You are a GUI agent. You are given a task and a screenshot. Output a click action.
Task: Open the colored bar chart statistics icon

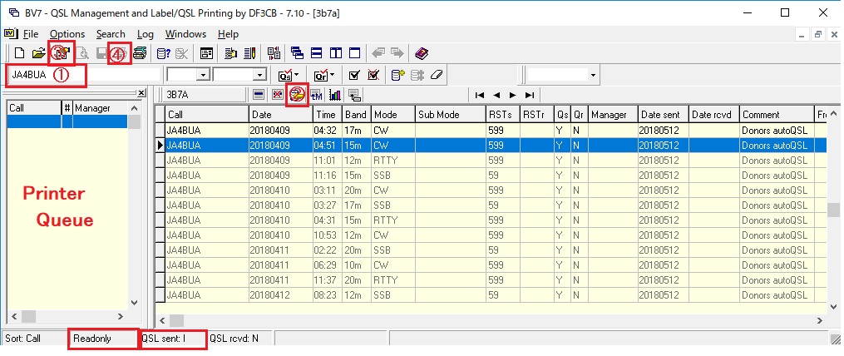click(335, 96)
